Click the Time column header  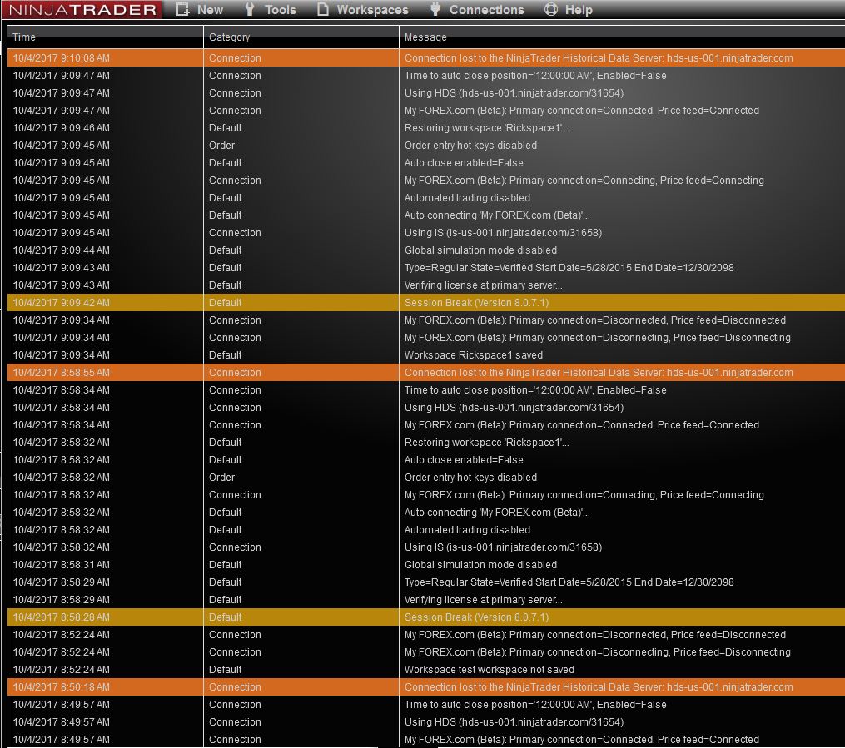[105, 37]
